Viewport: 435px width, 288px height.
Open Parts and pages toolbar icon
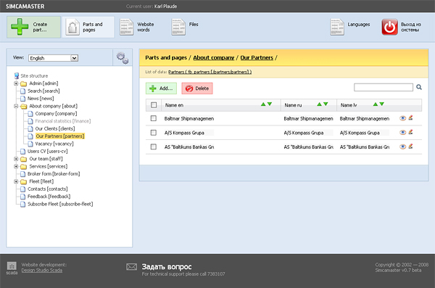pyautogui.click(x=72, y=27)
